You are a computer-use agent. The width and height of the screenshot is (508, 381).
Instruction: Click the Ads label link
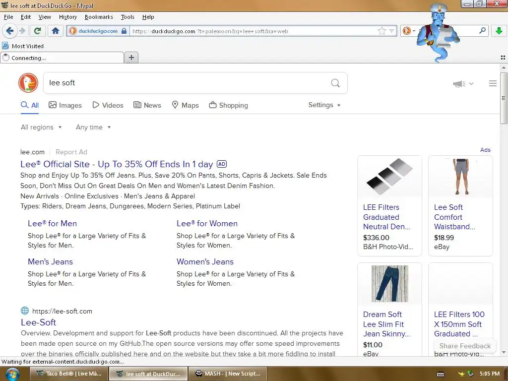pos(485,150)
